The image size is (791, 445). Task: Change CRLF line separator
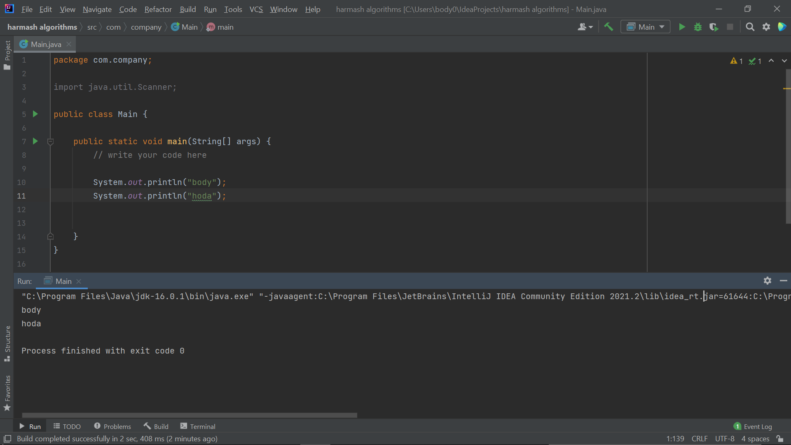pyautogui.click(x=700, y=439)
